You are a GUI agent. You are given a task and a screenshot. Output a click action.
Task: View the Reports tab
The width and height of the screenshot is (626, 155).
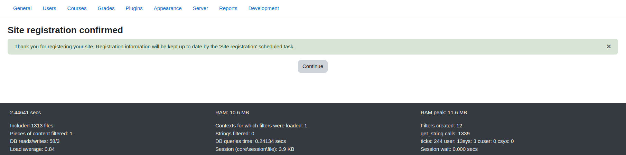tap(228, 8)
